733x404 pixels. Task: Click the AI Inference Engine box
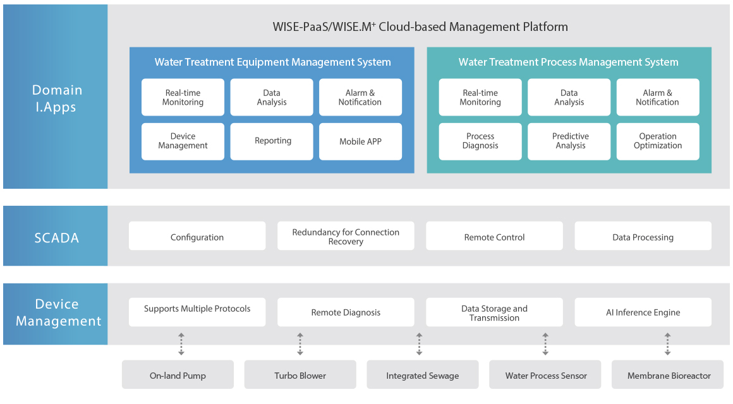(643, 312)
